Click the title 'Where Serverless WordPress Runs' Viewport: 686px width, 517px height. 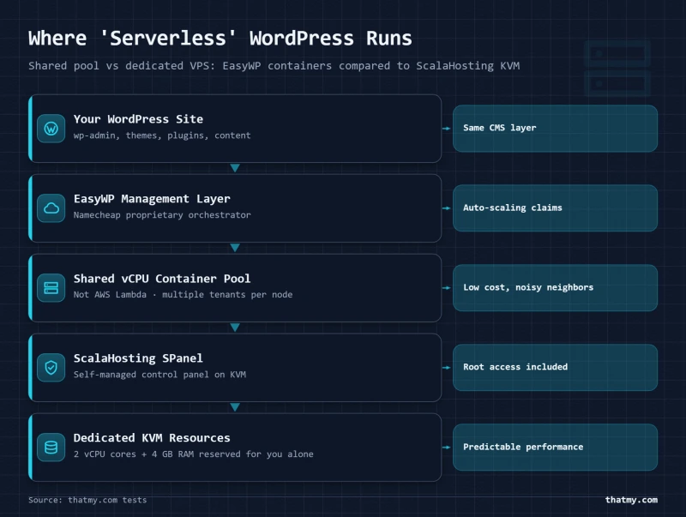tap(220, 38)
